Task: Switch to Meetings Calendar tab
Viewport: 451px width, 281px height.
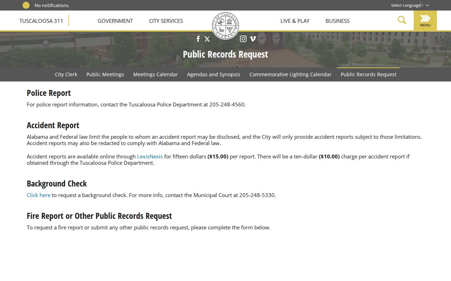Action: [x=155, y=74]
